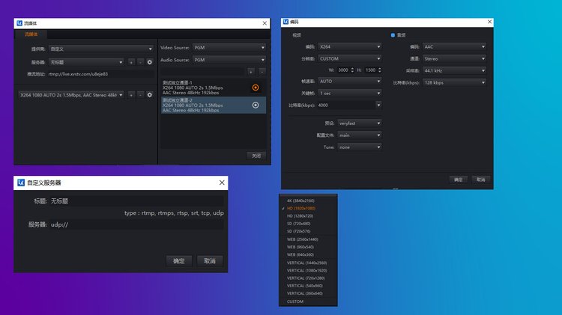Add a channel with plus below Audio Source
This screenshot has height=315, width=562.
coord(251,72)
